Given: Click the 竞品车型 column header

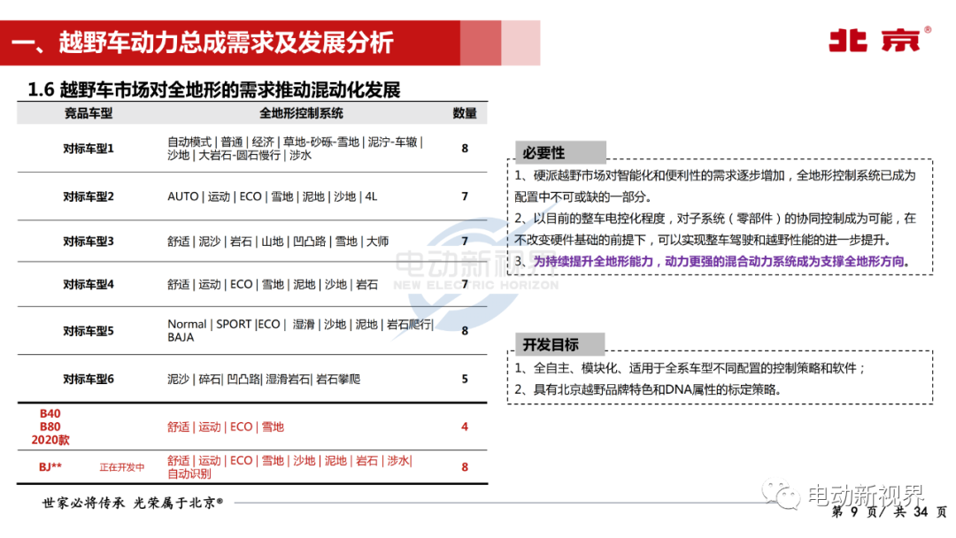Looking at the screenshot, I should click(x=89, y=113).
